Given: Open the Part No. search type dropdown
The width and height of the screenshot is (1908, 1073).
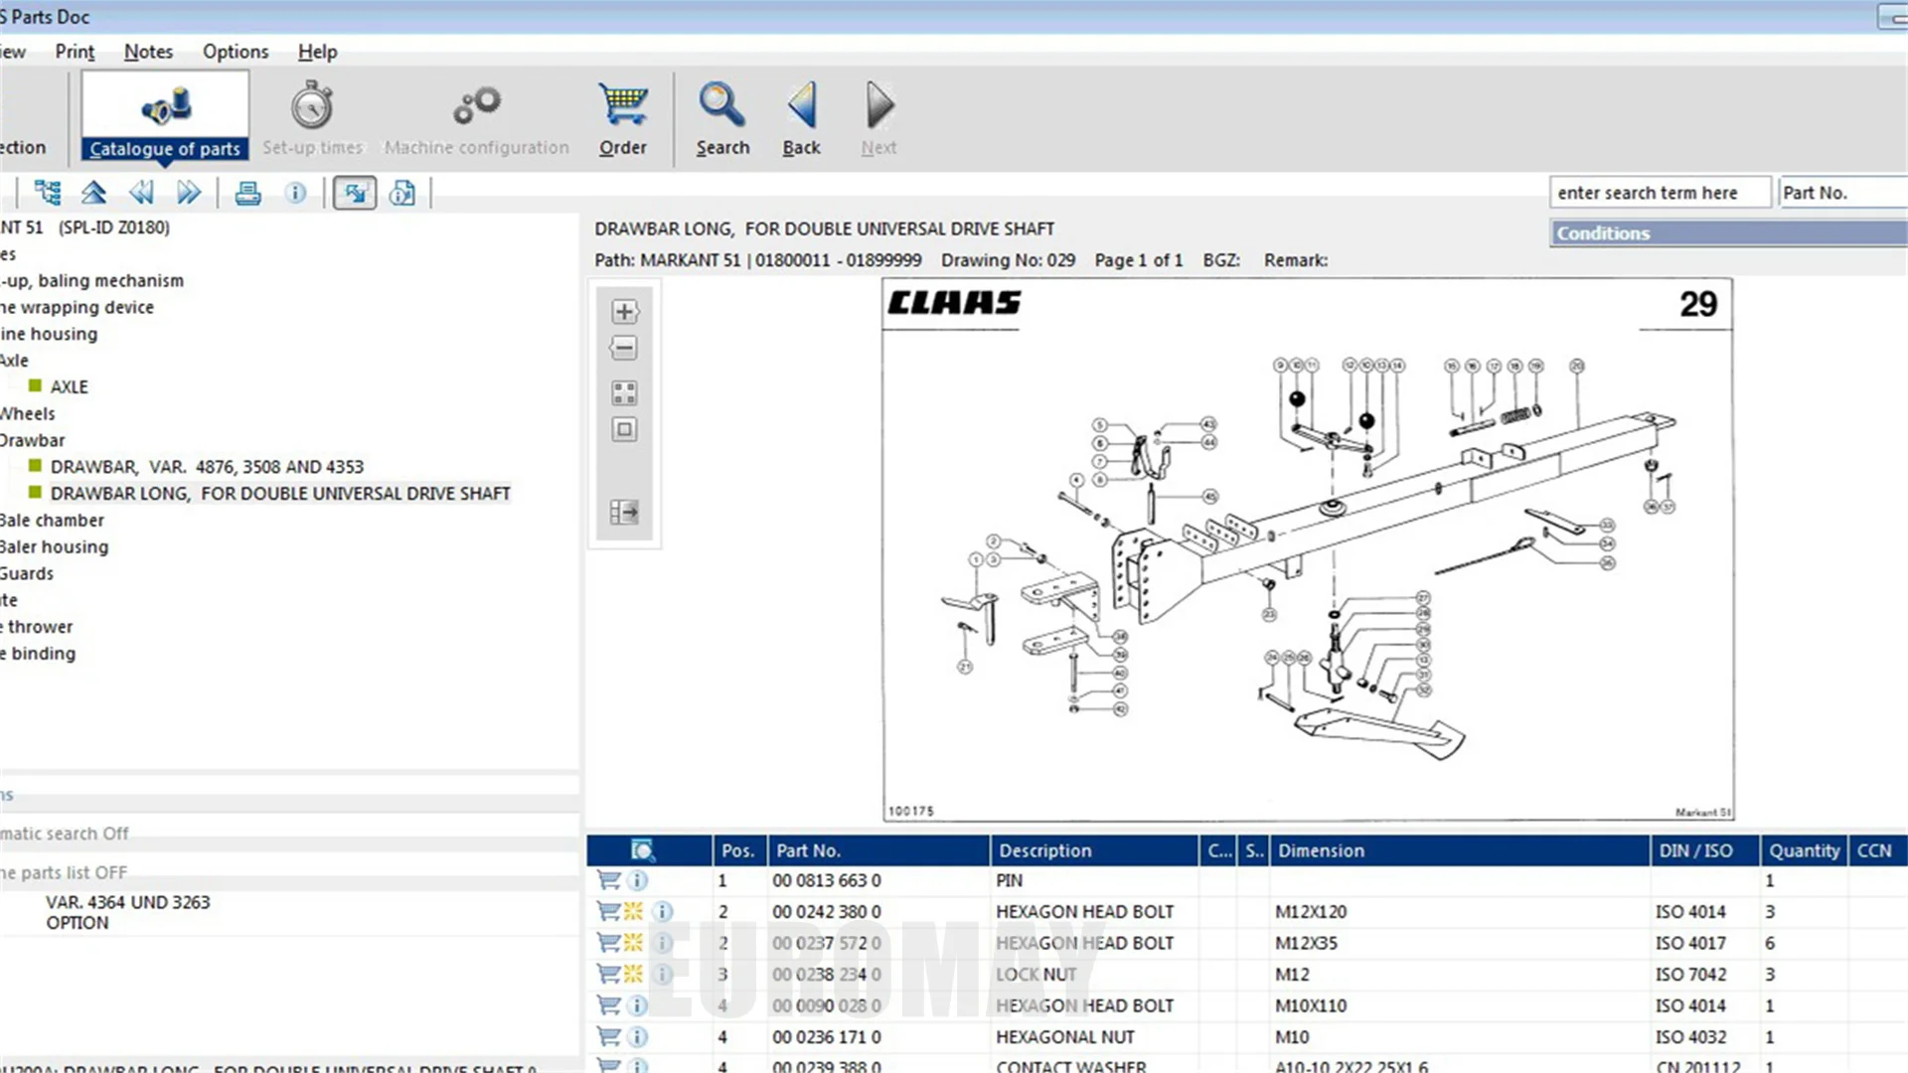Looking at the screenshot, I should 1840,193.
